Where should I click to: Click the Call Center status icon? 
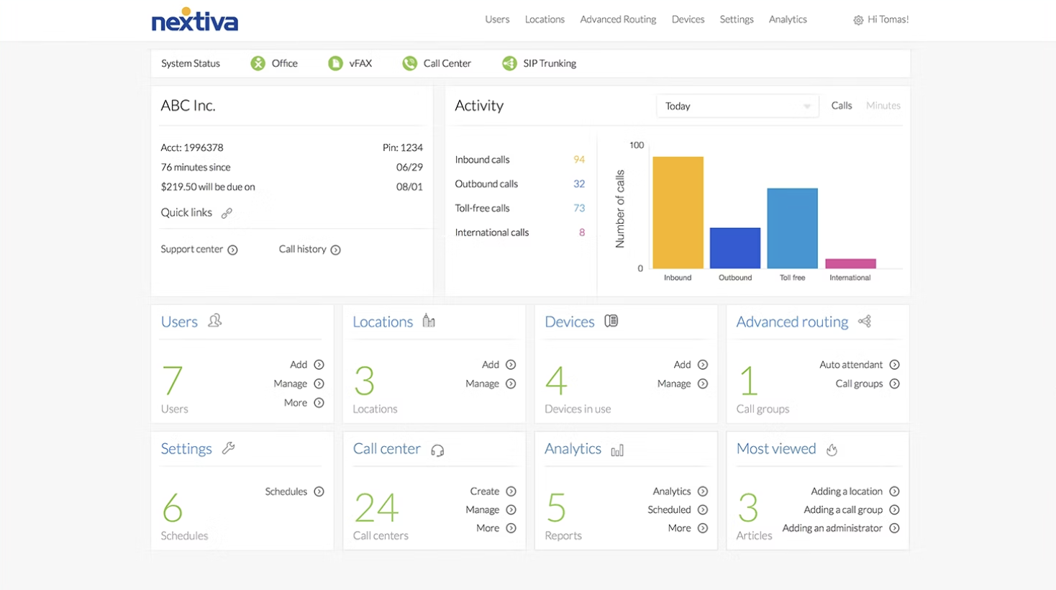pyautogui.click(x=409, y=63)
